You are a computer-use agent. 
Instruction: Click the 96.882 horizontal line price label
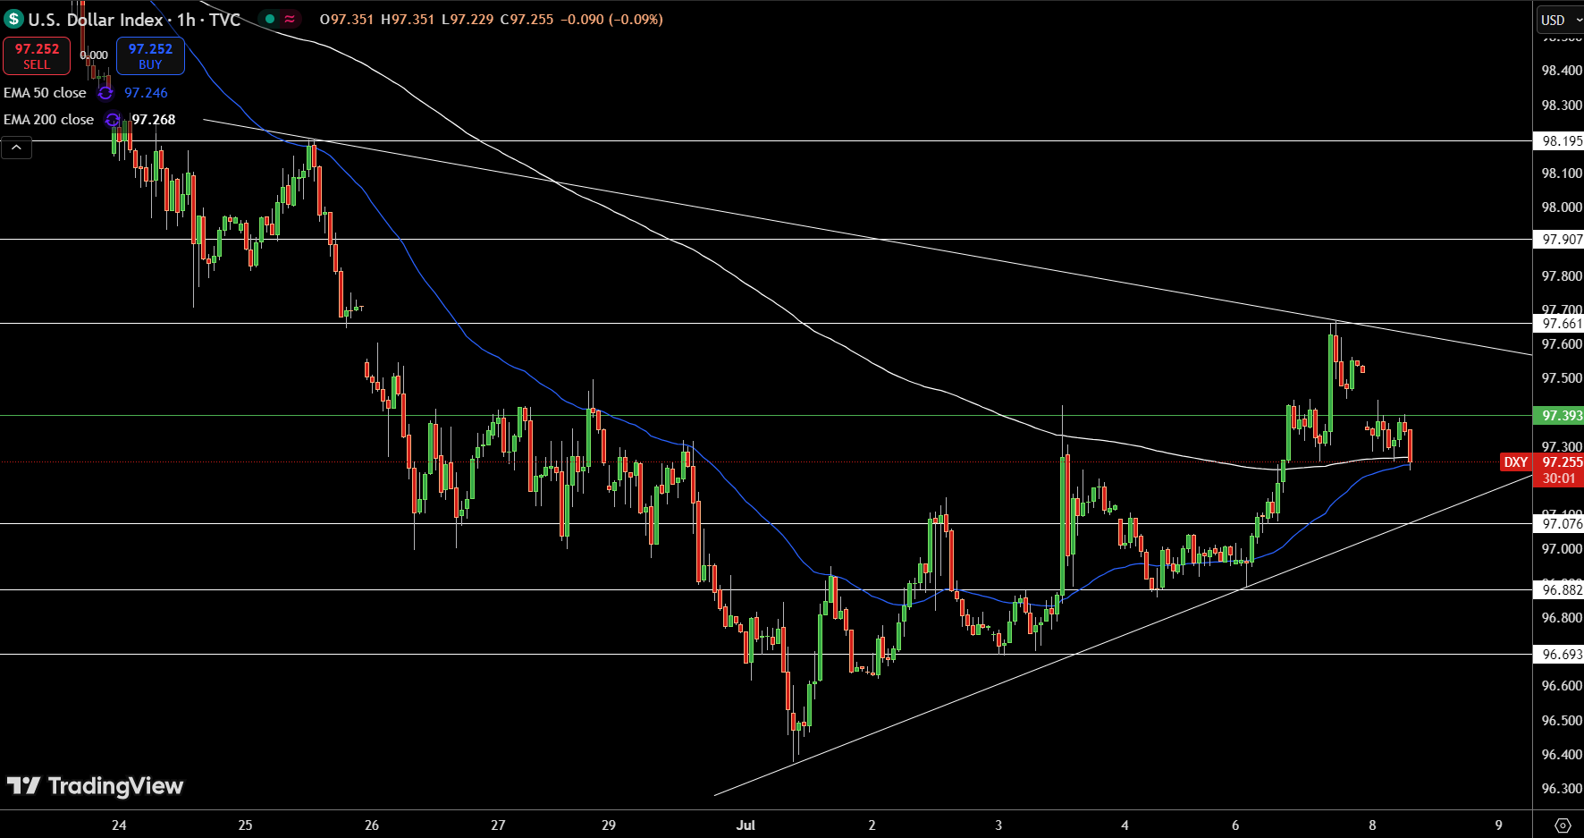(x=1559, y=589)
